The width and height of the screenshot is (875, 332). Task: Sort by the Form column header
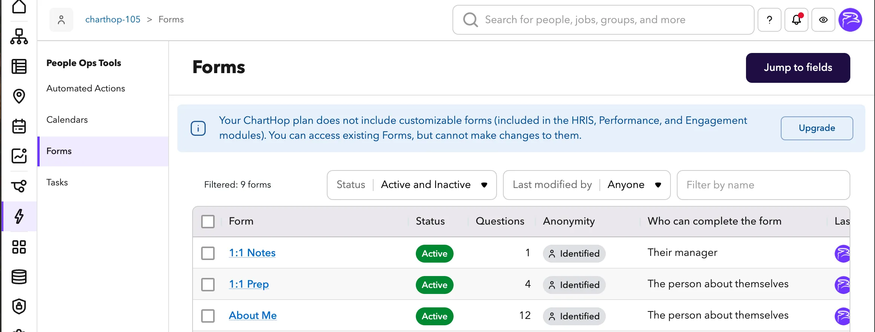241,221
